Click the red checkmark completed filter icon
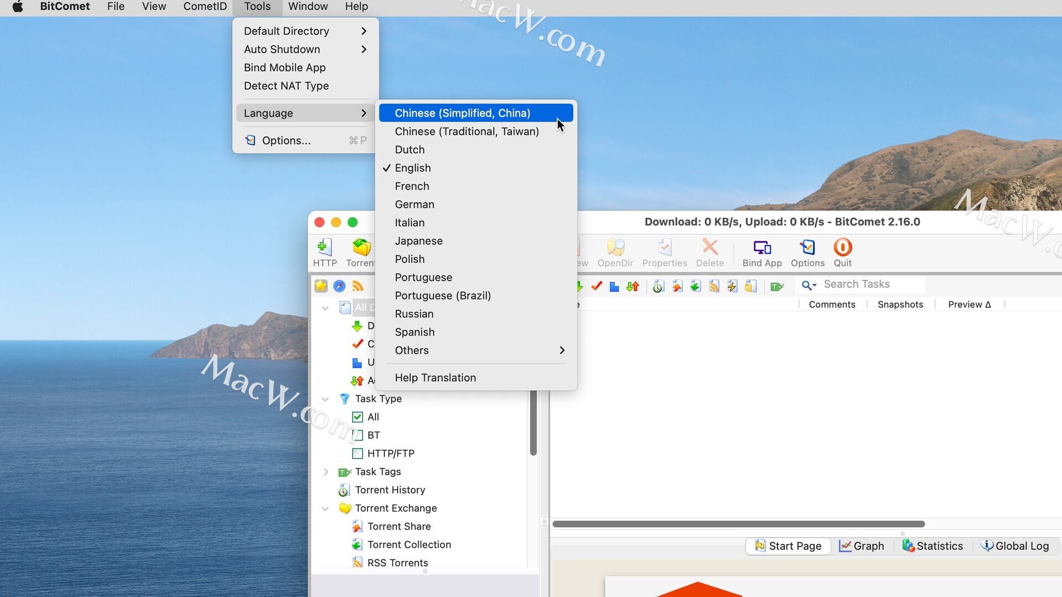The image size is (1062, 597). coord(596,286)
